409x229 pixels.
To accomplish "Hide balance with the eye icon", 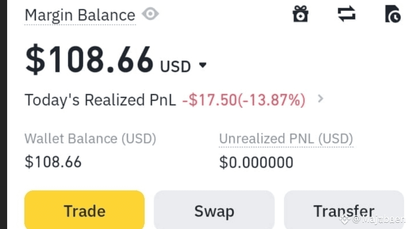I will coord(150,14).
